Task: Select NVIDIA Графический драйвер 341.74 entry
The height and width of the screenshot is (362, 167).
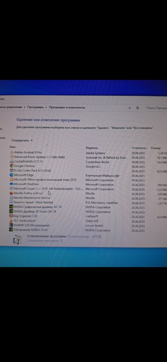Action: click(x=38, y=207)
